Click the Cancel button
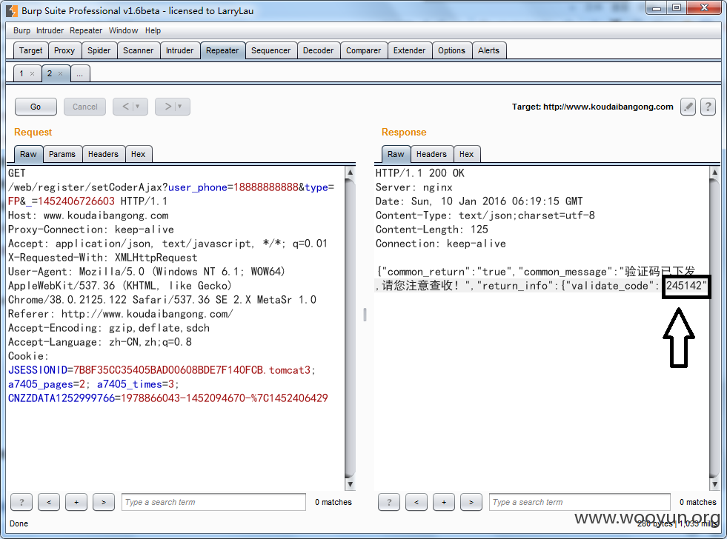The image size is (727, 539). click(84, 107)
